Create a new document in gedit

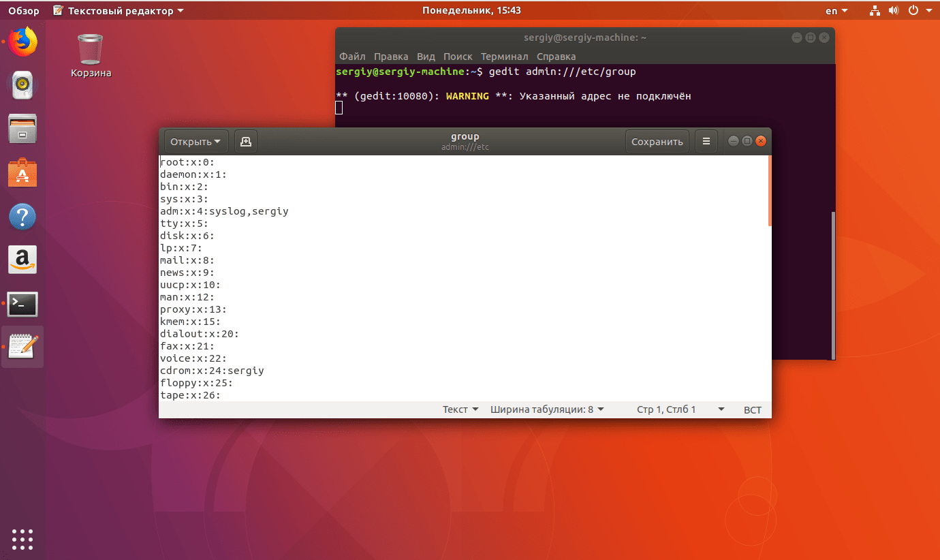click(x=245, y=141)
